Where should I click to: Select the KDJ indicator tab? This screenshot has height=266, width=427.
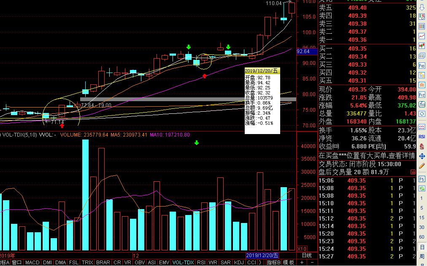(x=238, y=262)
